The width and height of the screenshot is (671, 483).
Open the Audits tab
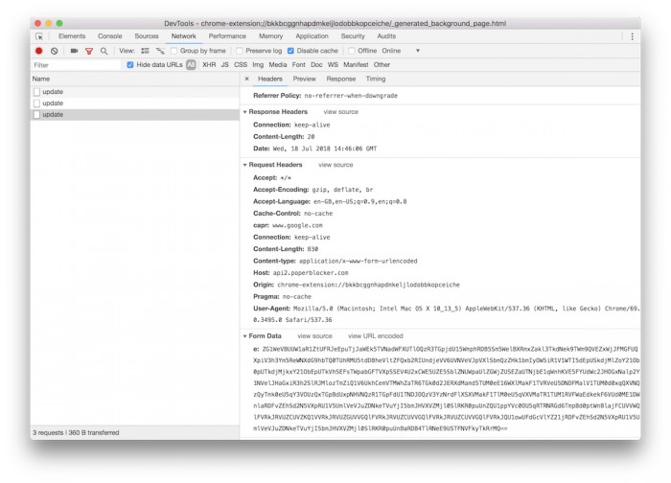(x=386, y=36)
